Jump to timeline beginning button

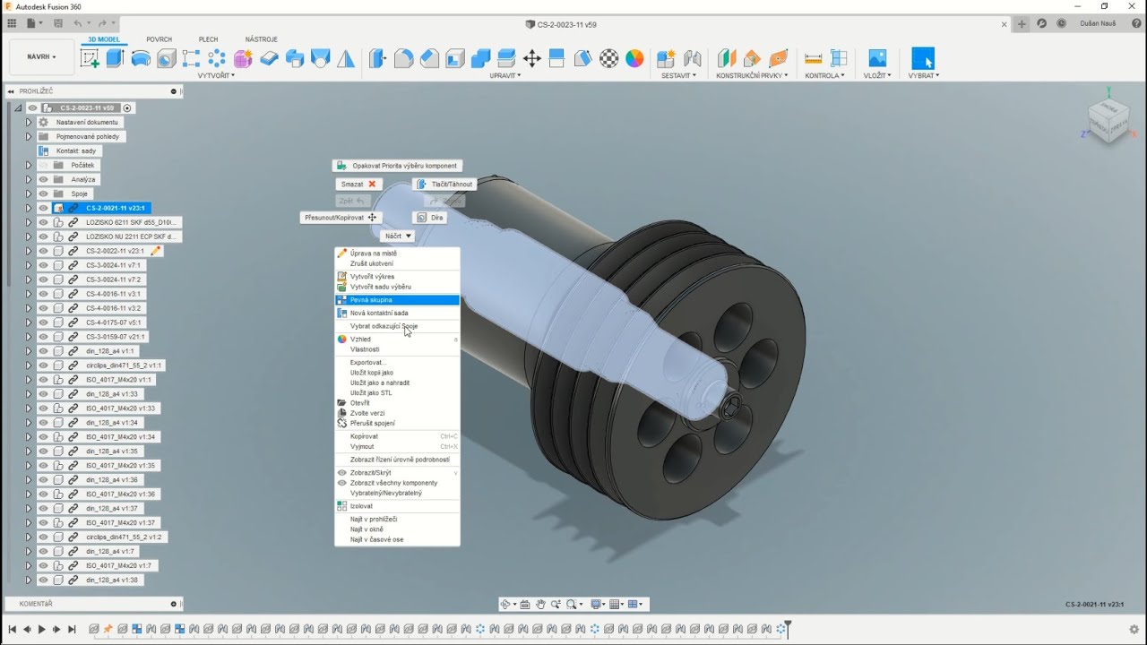[12, 630]
